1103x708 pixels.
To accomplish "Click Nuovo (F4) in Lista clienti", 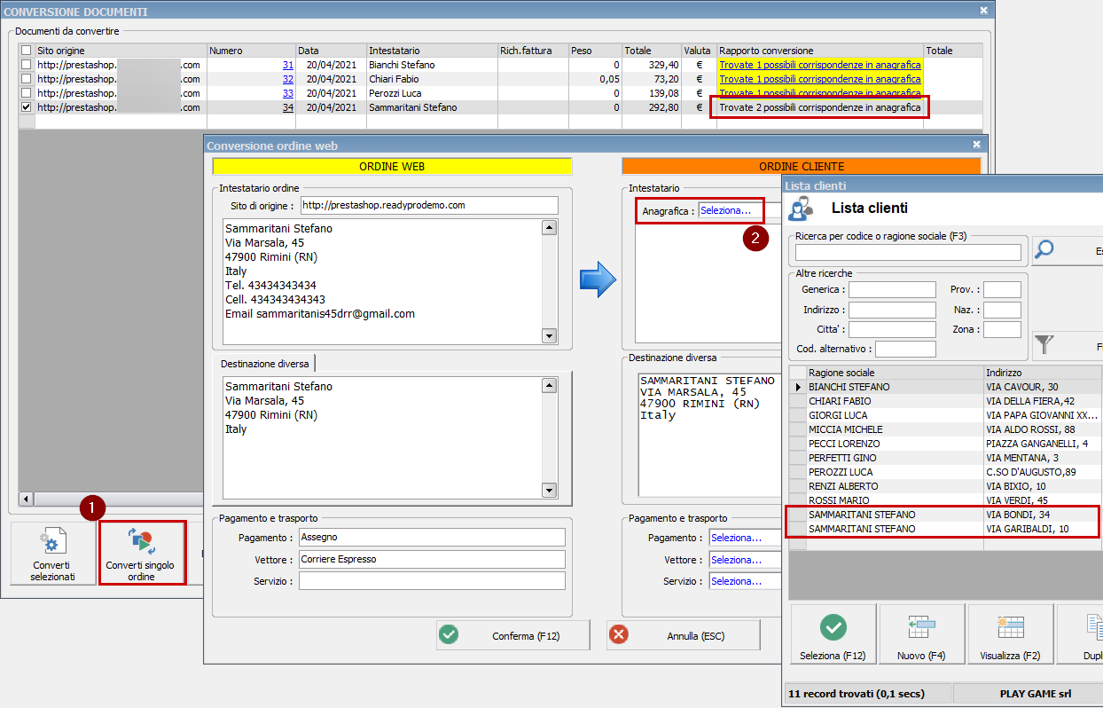I will [922, 633].
